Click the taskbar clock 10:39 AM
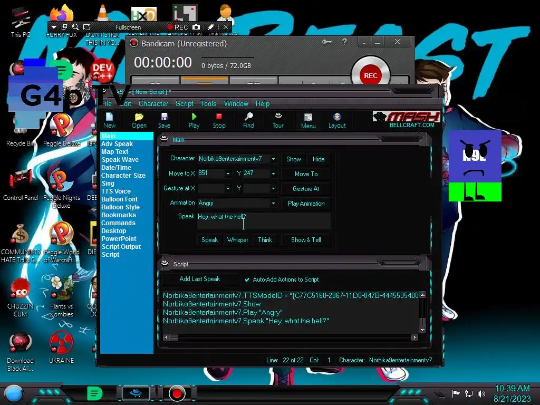 [512, 389]
